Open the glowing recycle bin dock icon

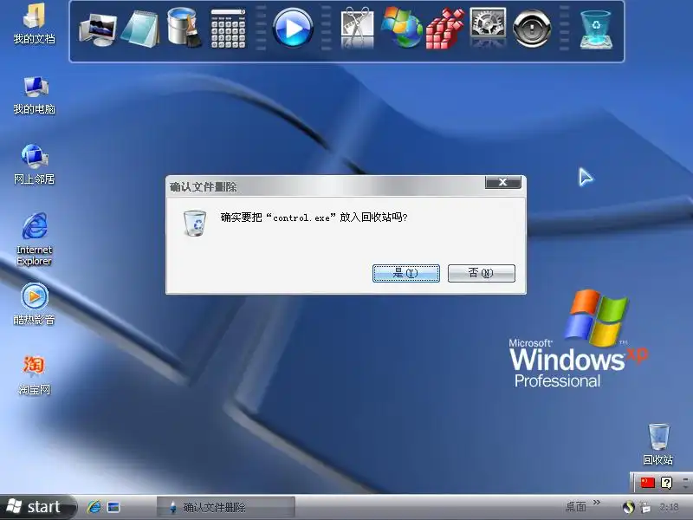(x=596, y=29)
